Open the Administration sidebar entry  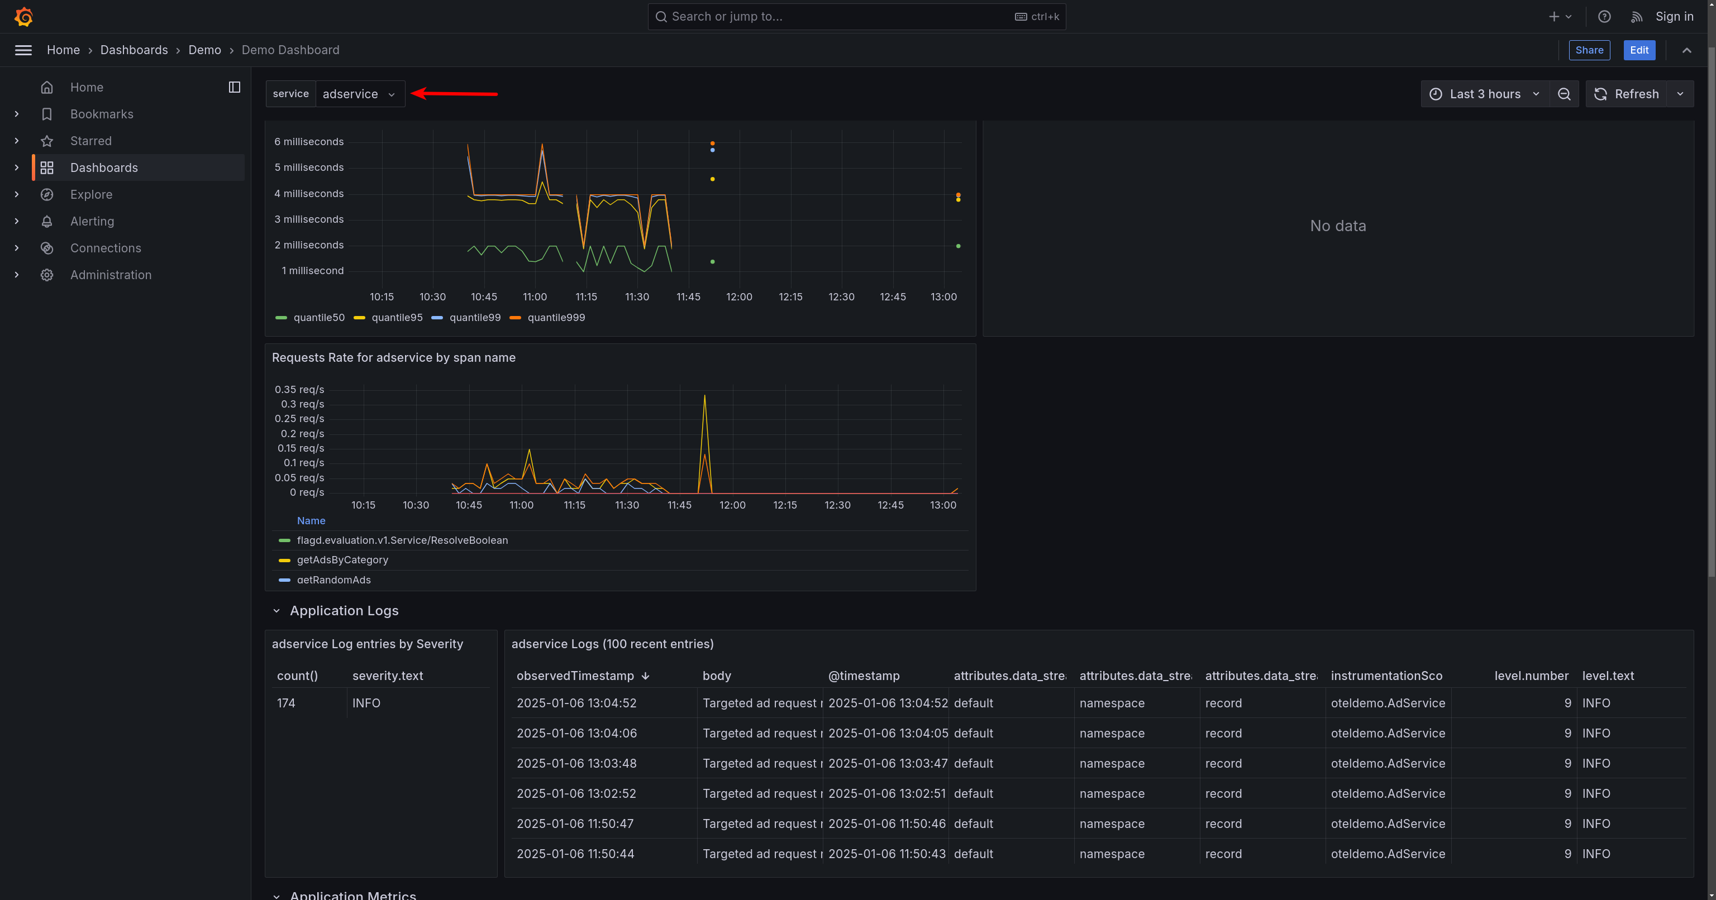(x=111, y=274)
